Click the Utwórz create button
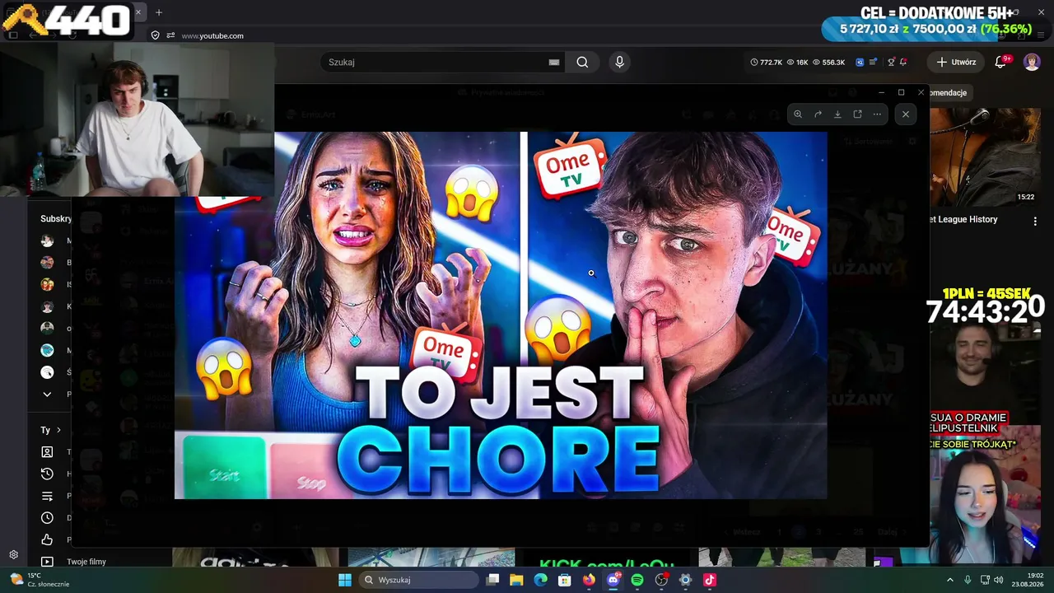 tap(956, 62)
